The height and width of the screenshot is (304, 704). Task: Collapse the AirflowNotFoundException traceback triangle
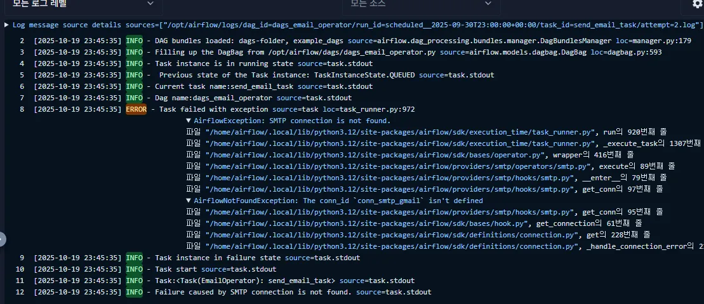[189, 201]
